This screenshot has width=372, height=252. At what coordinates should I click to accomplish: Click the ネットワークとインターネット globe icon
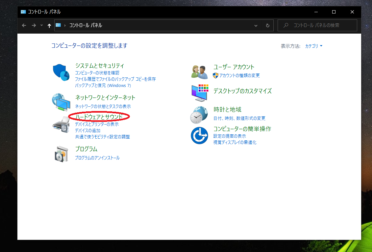pos(61,102)
